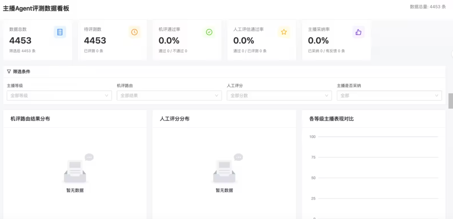This screenshot has width=453, height=219.
Task: Click the 各等级主播表现对比 chart title
Action: coord(331,119)
